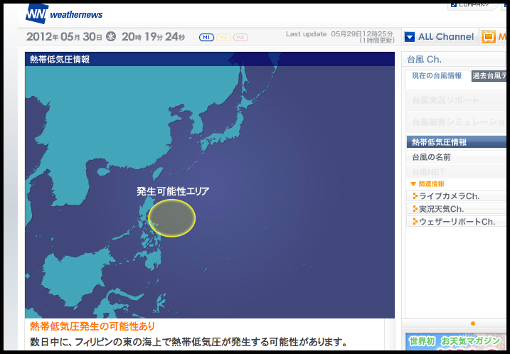Screen dimensions: 510x354
Task: Switch to 現在の台風情報 tab
Action: [437, 76]
